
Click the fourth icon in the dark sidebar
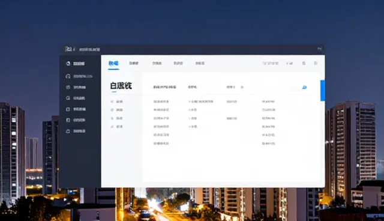tap(68, 98)
